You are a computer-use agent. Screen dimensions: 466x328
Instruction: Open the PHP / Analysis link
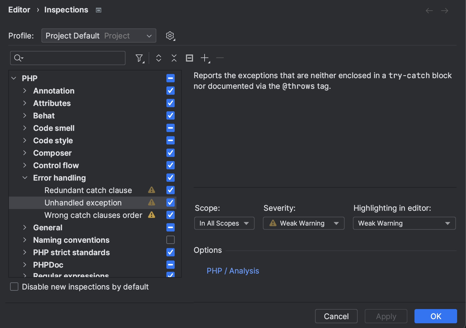233,271
